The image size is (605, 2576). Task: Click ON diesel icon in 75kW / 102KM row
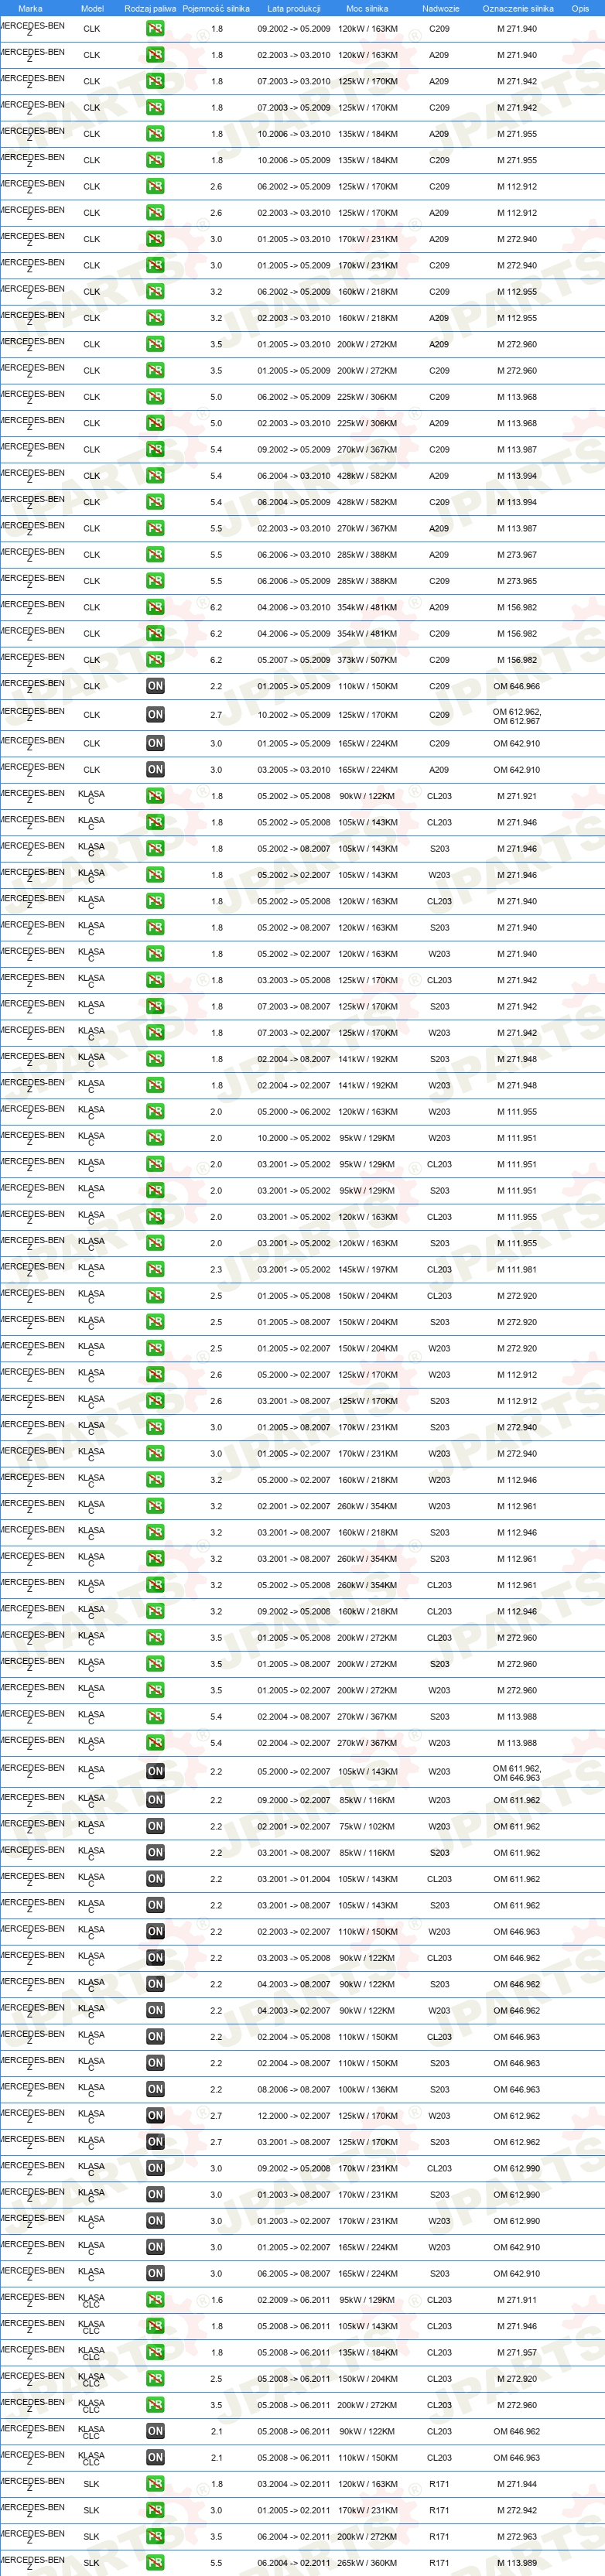point(155,1826)
